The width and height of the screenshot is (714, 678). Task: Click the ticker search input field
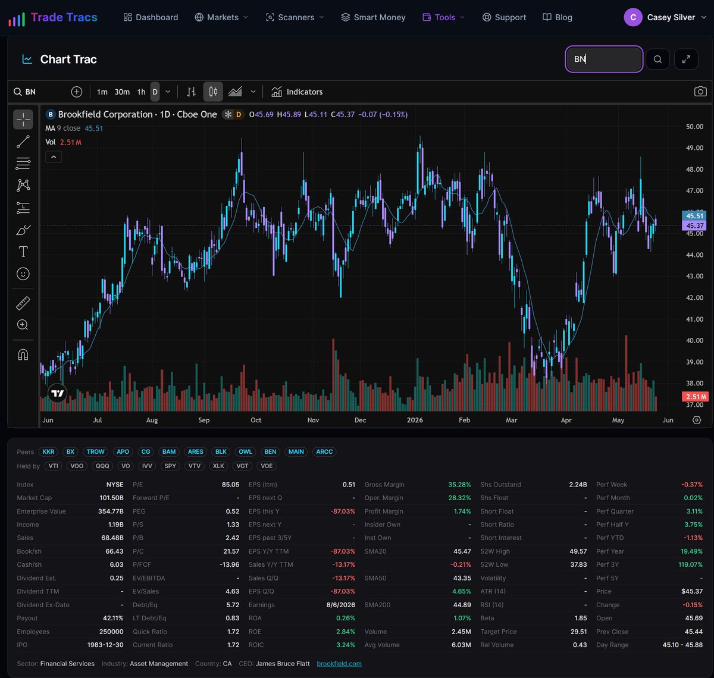click(x=604, y=59)
